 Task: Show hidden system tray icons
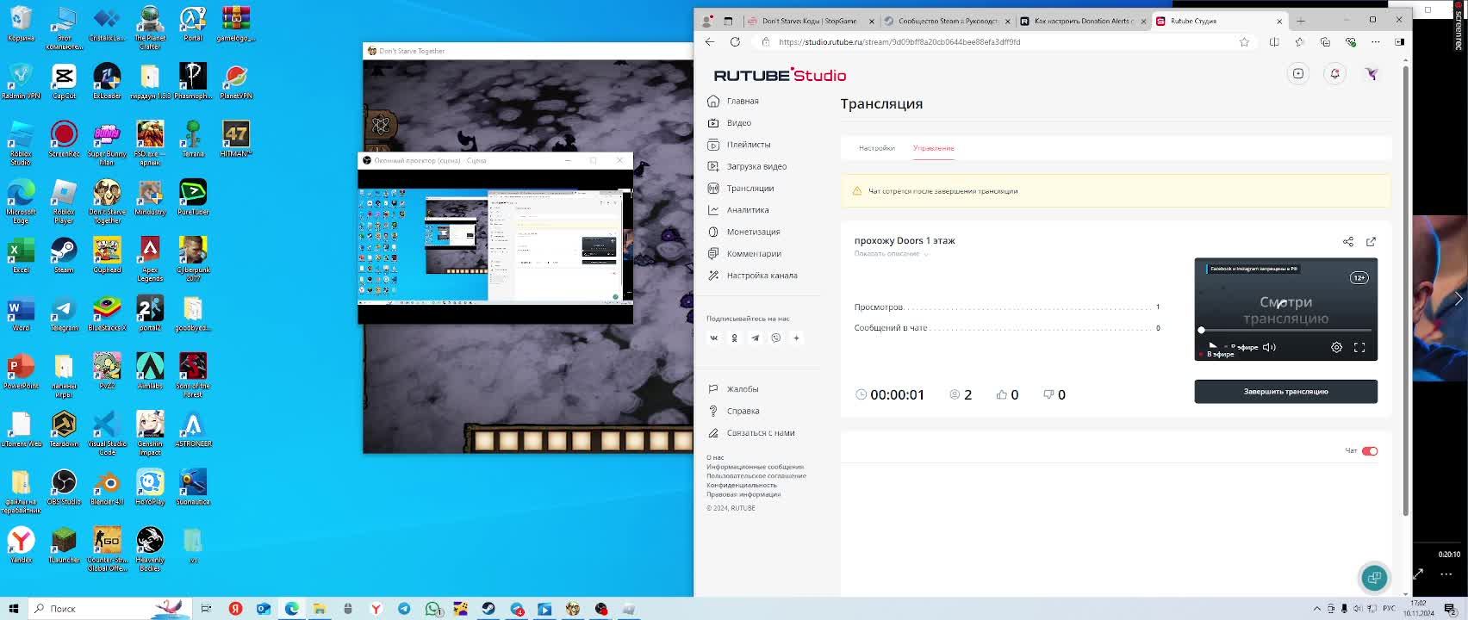(x=1316, y=609)
